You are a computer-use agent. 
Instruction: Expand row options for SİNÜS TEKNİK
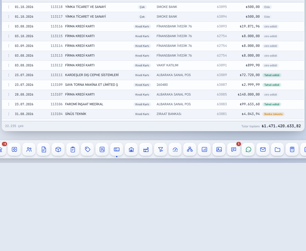click(8, 114)
